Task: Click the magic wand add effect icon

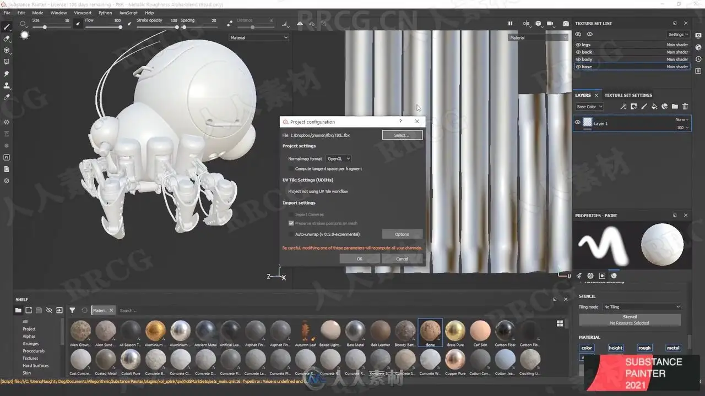Action: [623, 107]
